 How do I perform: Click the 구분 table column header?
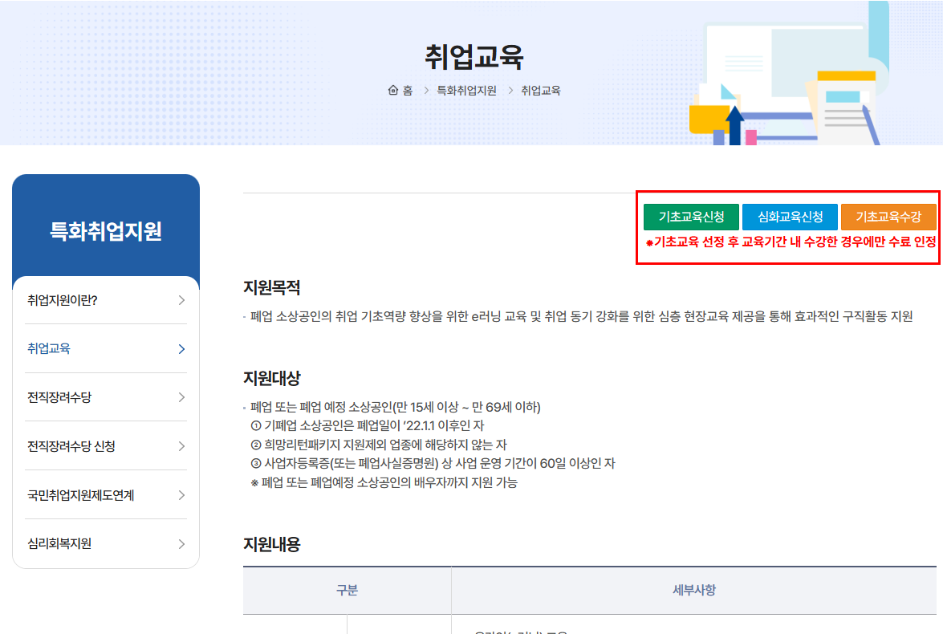pos(347,591)
